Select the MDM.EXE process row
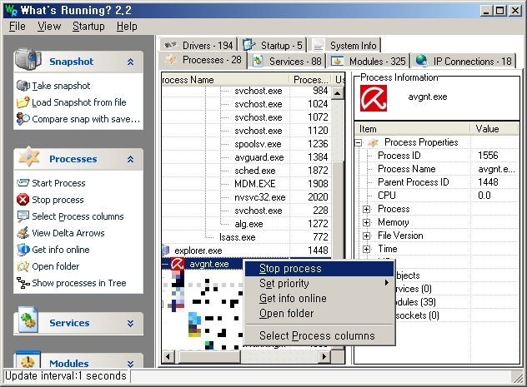The image size is (527, 387). [x=246, y=184]
